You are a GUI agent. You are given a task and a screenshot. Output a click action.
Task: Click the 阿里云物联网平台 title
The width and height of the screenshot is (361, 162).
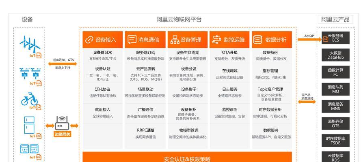pos(179,19)
